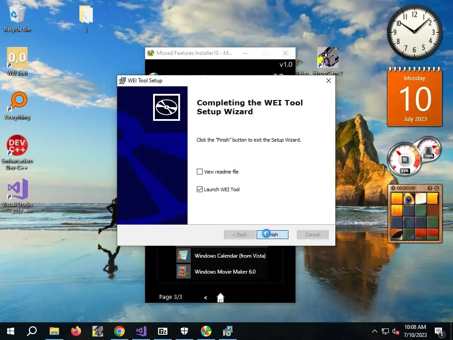Open the taskbar clock and date
The width and height of the screenshot is (453, 340).
pos(415,331)
